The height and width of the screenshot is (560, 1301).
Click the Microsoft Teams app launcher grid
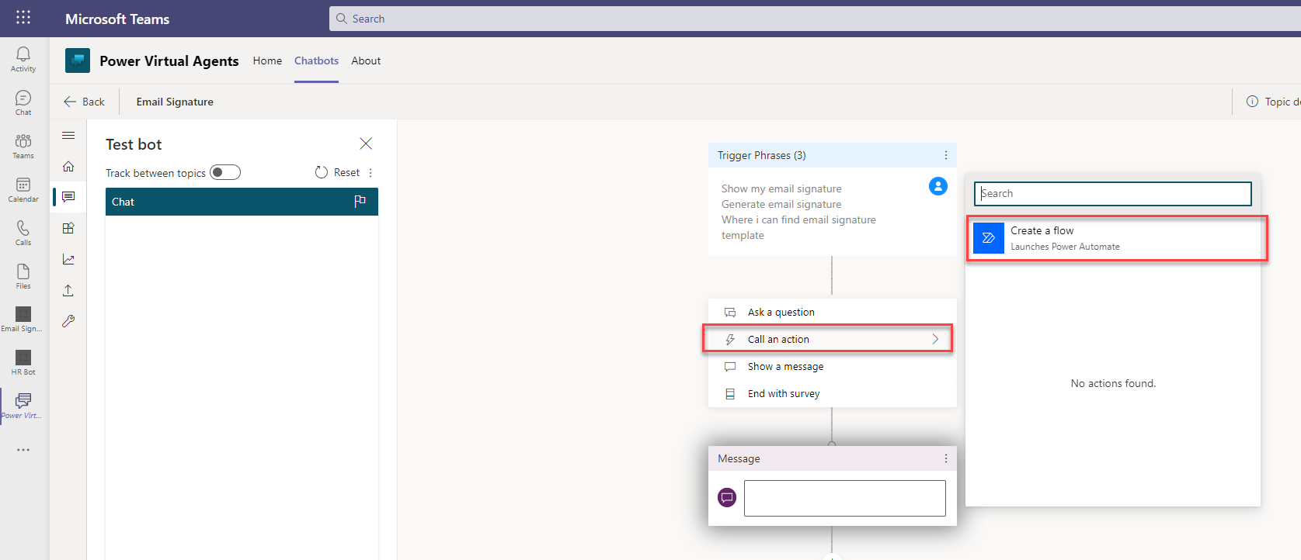[x=23, y=18]
